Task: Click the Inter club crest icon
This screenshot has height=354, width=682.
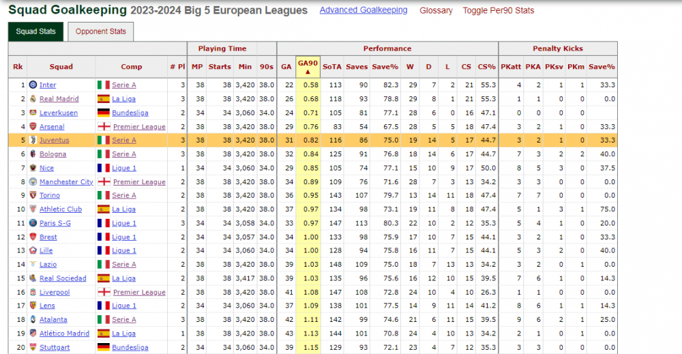Action: (33, 85)
